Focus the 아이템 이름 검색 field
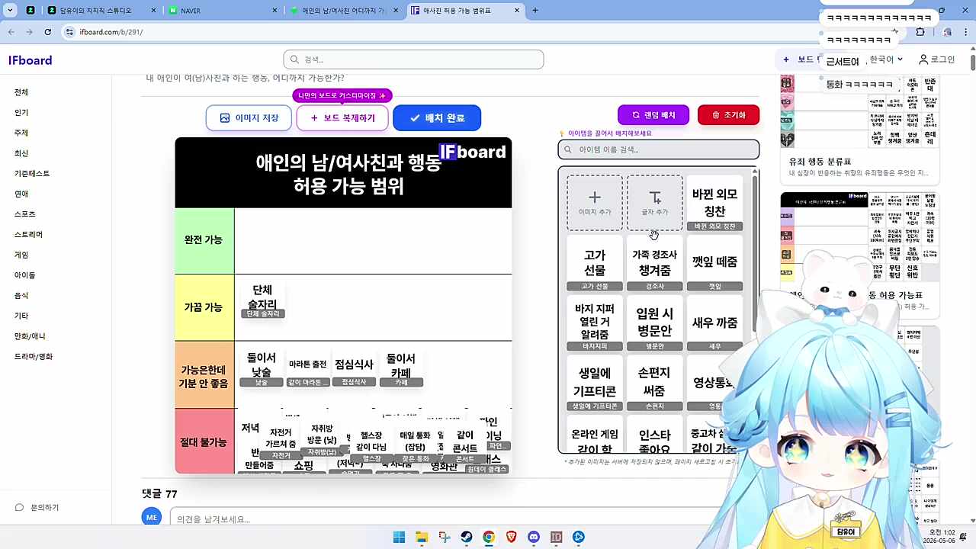976x549 pixels. tap(659, 149)
